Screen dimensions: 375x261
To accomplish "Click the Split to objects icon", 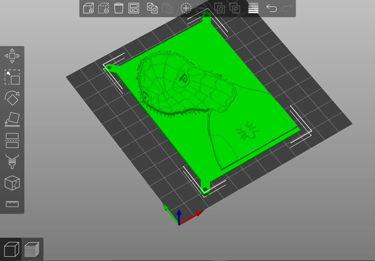I will click(x=220, y=8).
